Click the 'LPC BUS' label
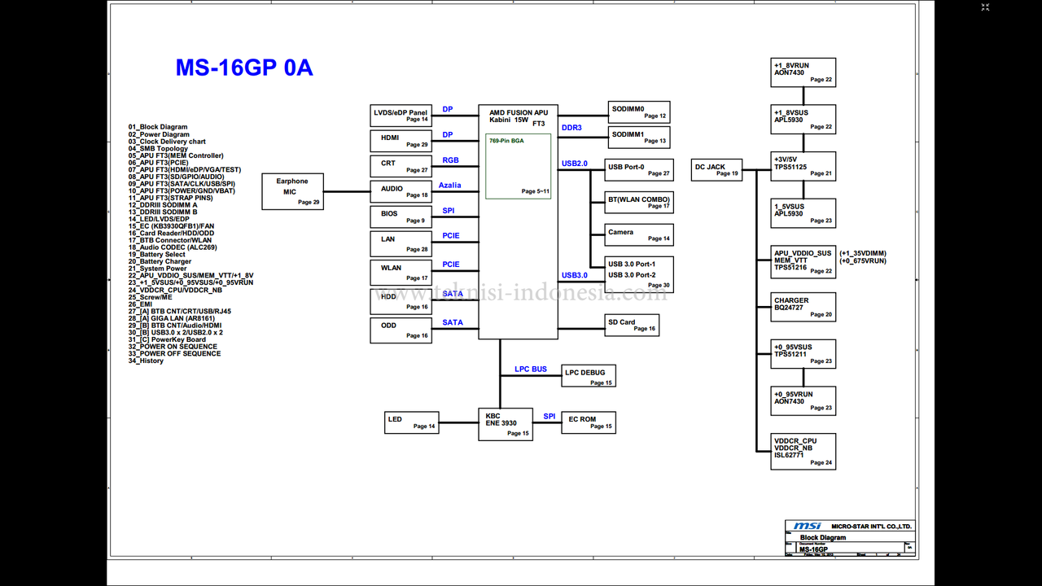 point(531,370)
